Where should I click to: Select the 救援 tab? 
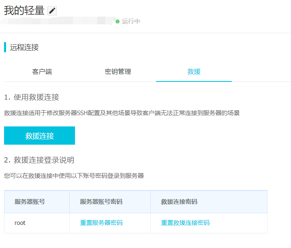point(194,72)
